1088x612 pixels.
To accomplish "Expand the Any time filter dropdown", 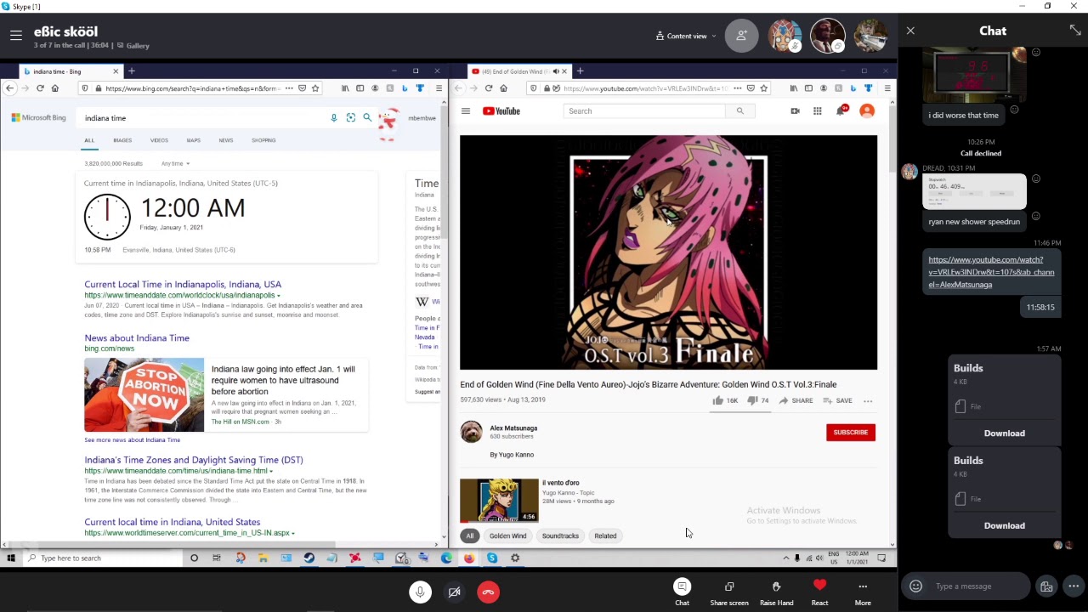I will pyautogui.click(x=175, y=163).
